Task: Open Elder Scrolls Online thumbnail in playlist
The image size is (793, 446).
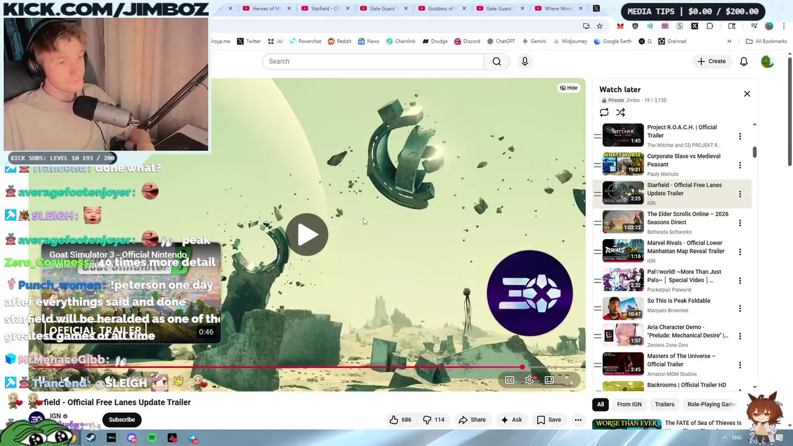Action: tap(623, 221)
